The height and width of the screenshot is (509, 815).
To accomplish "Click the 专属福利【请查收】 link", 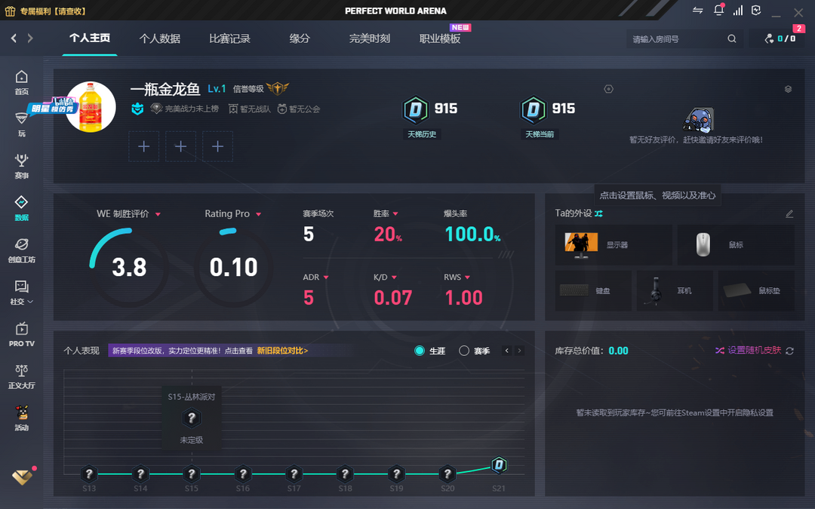I will coord(53,11).
